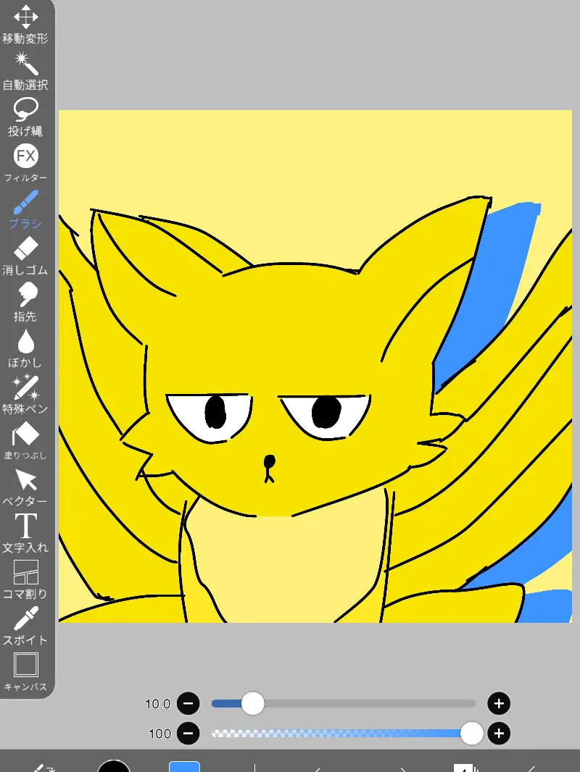Open the 文字入れ text tool
The height and width of the screenshot is (772, 580).
click(x=25, y=533)
